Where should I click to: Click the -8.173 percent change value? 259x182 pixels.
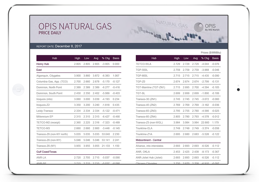(x=205, y=152)
